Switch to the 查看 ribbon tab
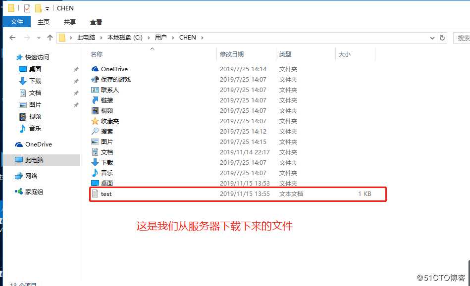The width and height of the screenshot is (470, 286). (96, 22)
